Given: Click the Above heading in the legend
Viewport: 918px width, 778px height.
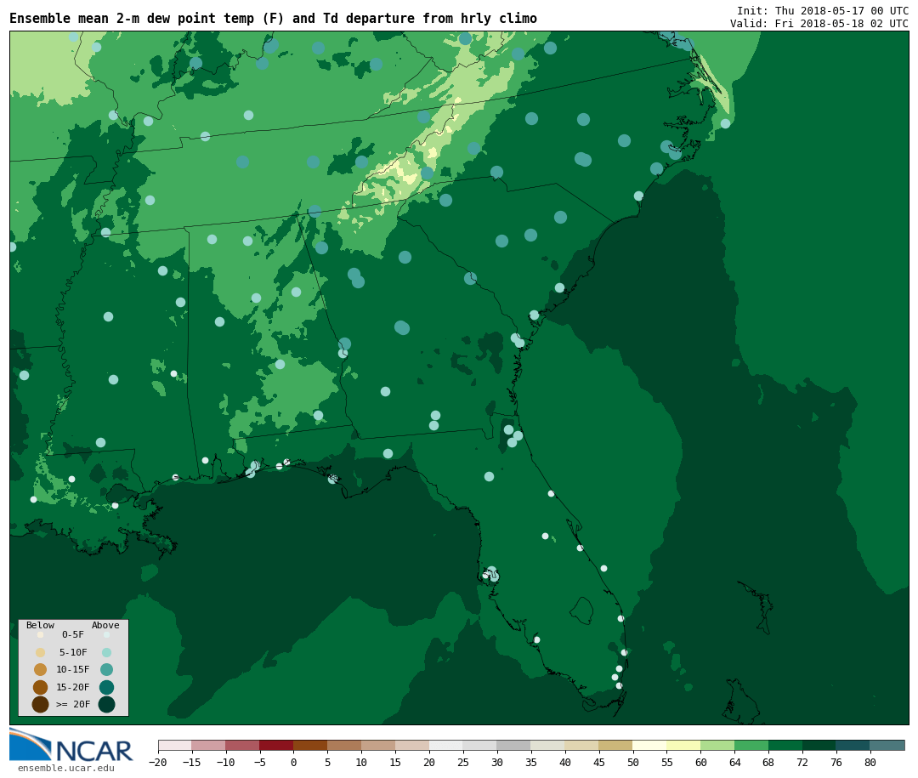Looking at the screenshot, I should click(x=105, y=625).
